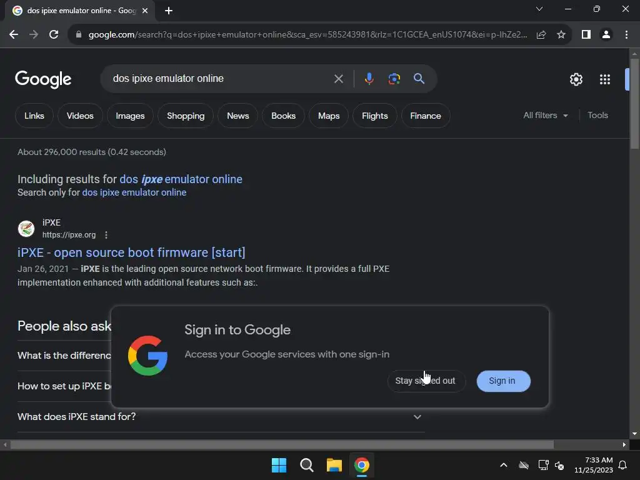
Task: Open network status tray icon
Action: point(543,465)
